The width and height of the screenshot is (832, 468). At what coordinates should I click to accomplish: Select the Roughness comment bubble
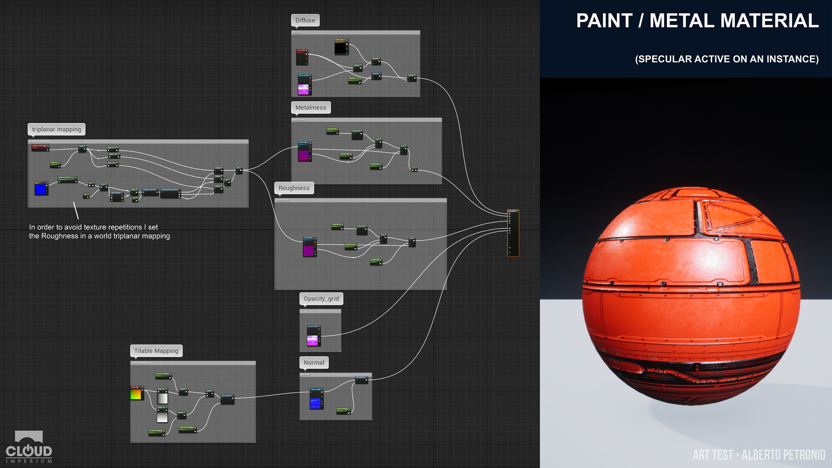294,188
